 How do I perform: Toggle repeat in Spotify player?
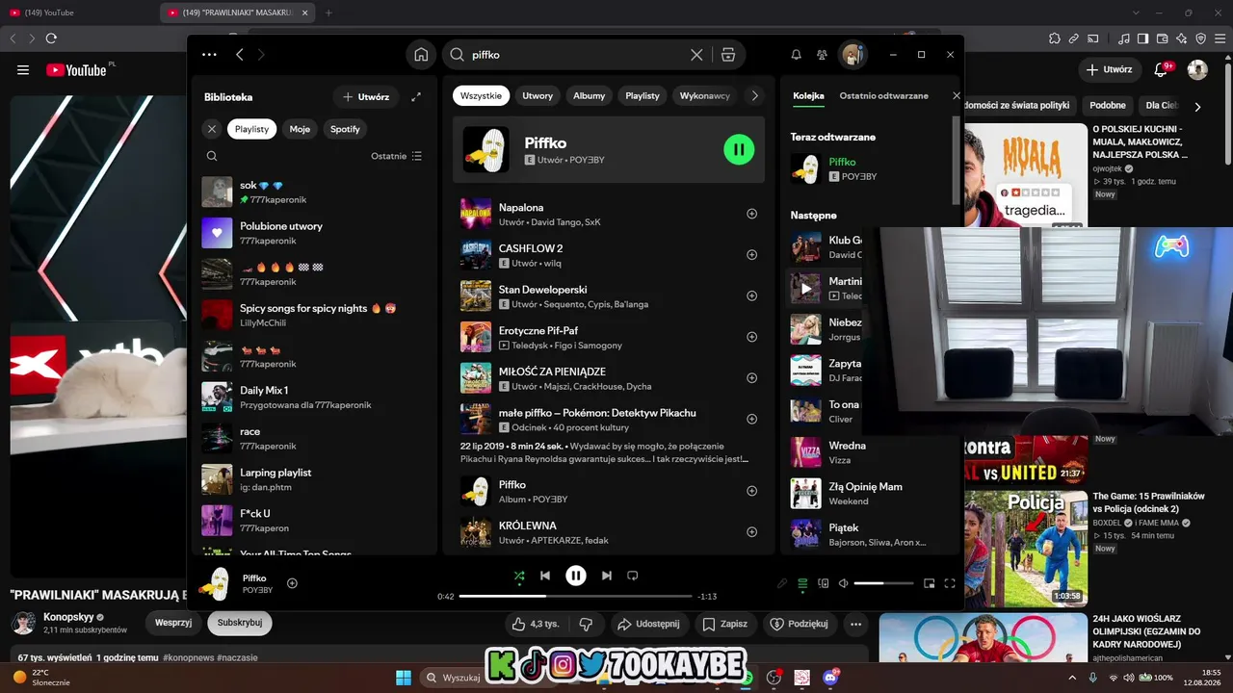pyautogui.click(x=633, y=576)
